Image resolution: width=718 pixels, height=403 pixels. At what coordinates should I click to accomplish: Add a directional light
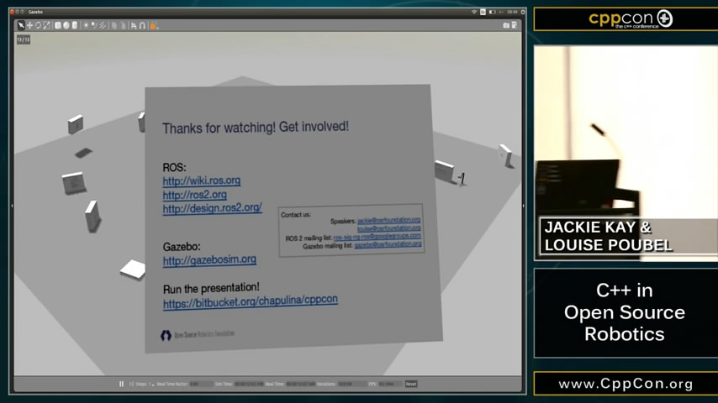pyautogui.click(x=103, y=26)
